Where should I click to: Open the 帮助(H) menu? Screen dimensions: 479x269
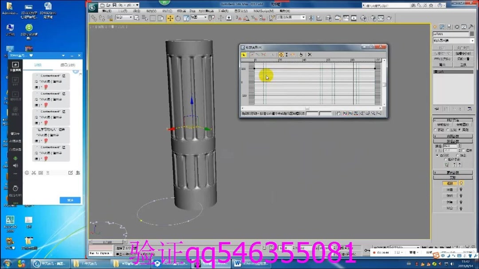[x=284, y=11]
